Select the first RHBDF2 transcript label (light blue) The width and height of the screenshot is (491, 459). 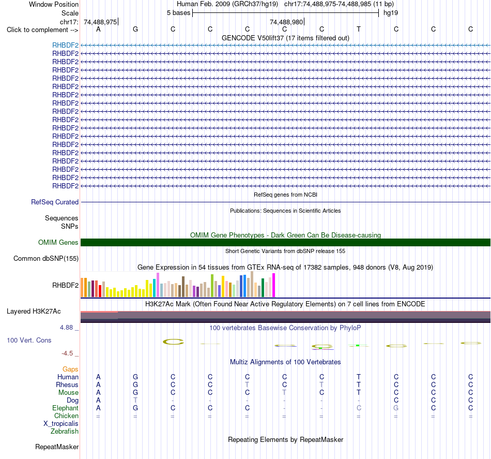tap(65, 45)
